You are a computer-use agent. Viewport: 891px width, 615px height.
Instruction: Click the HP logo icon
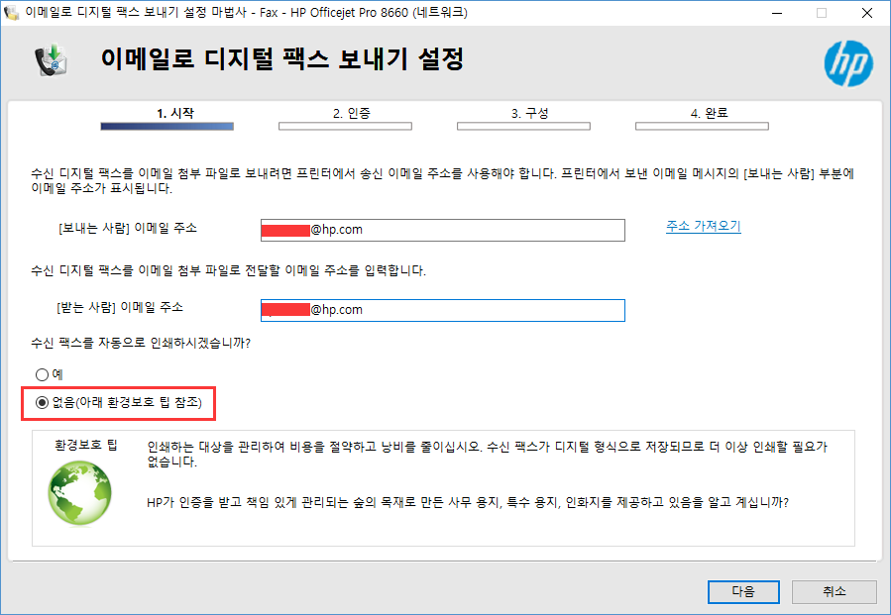[x=848, y=63]
